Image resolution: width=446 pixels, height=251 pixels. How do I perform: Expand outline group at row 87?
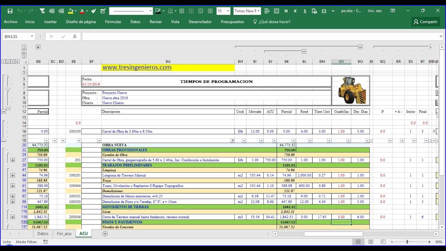tap(13, 196)
